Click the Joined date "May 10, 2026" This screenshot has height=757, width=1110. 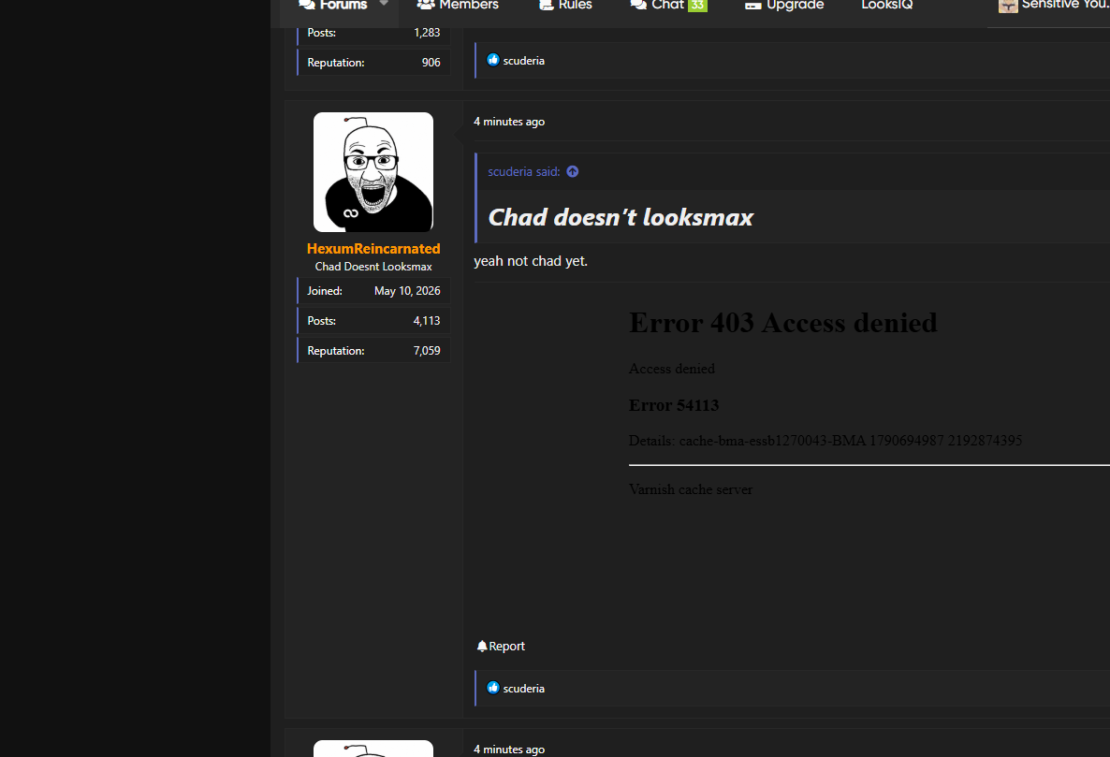tap(407, 291)
